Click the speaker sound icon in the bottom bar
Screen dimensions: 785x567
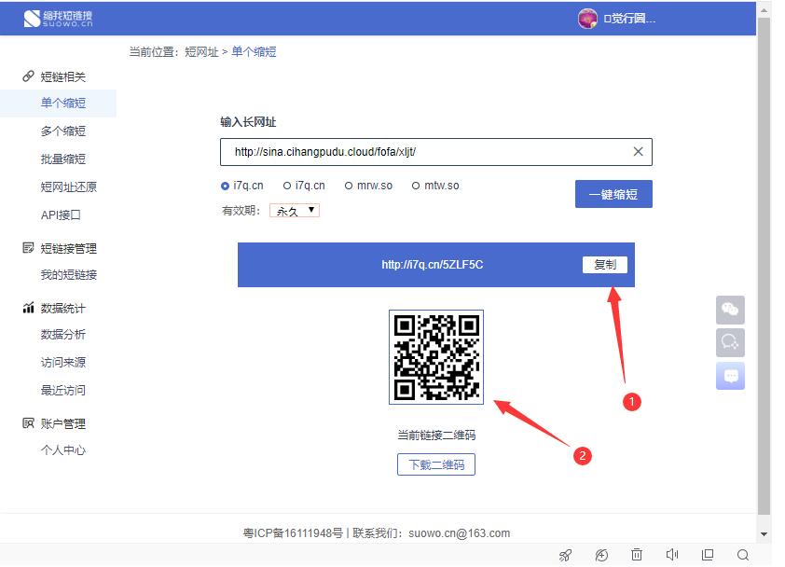point(672,555)
